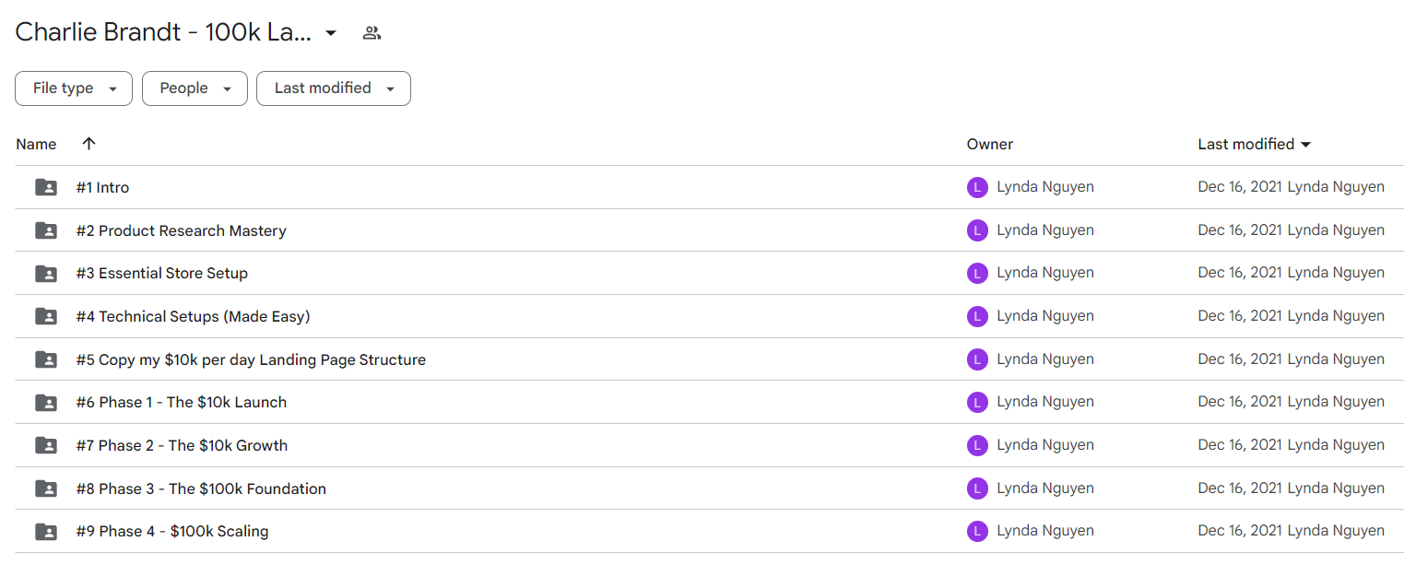Click the Owner column header

point(990,144)
